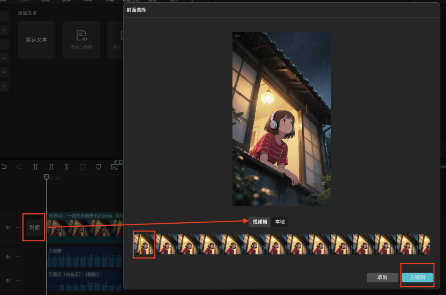Select the first frame thumbnail in strip
This screenshot has width=446, height=295.
[144, 244]
